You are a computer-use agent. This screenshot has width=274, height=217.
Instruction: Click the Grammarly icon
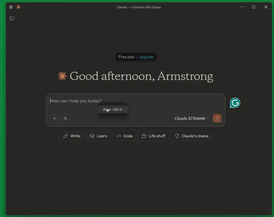(x=235, y=103)
